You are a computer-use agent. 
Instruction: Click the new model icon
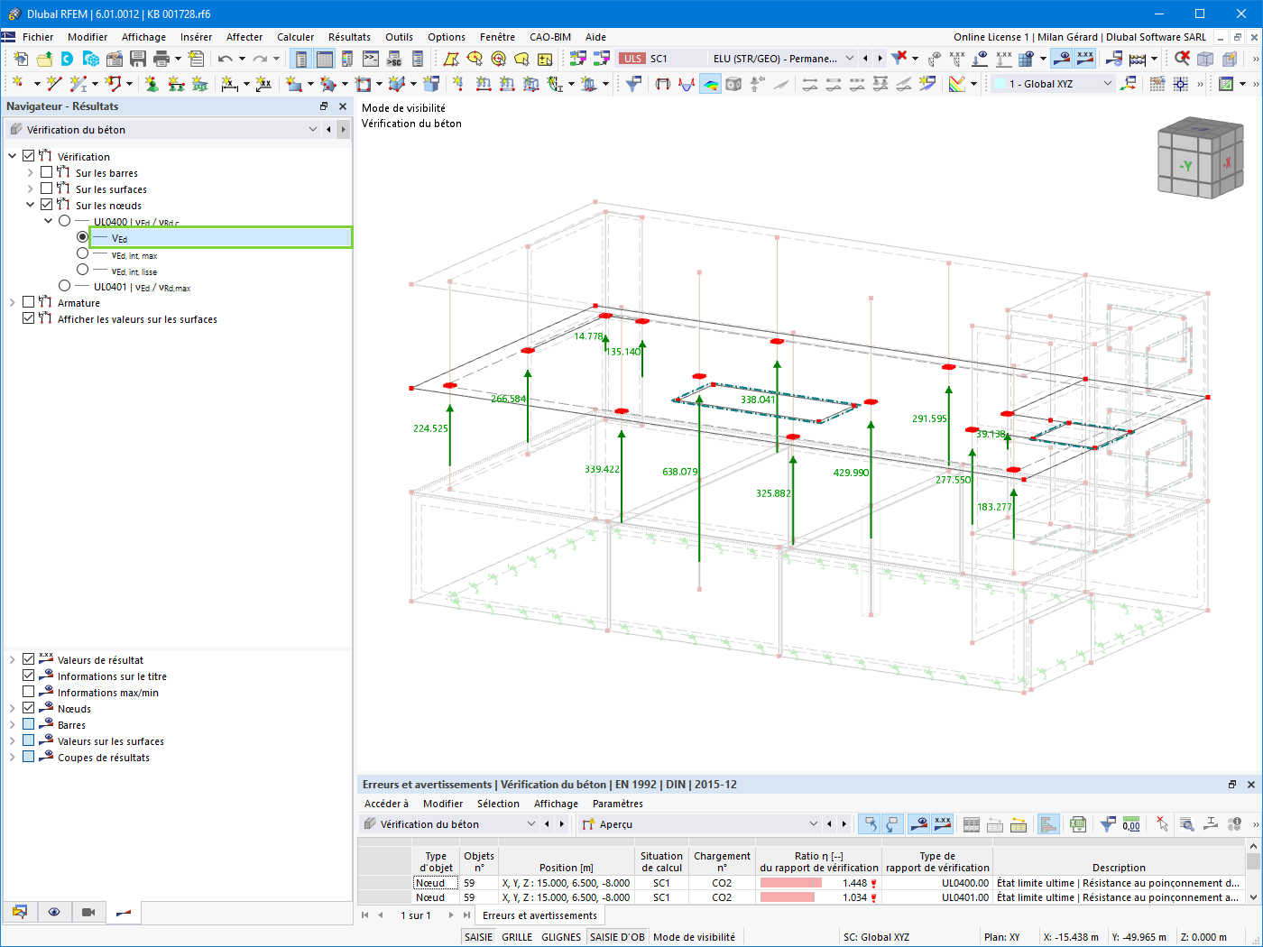click(21, 59)
